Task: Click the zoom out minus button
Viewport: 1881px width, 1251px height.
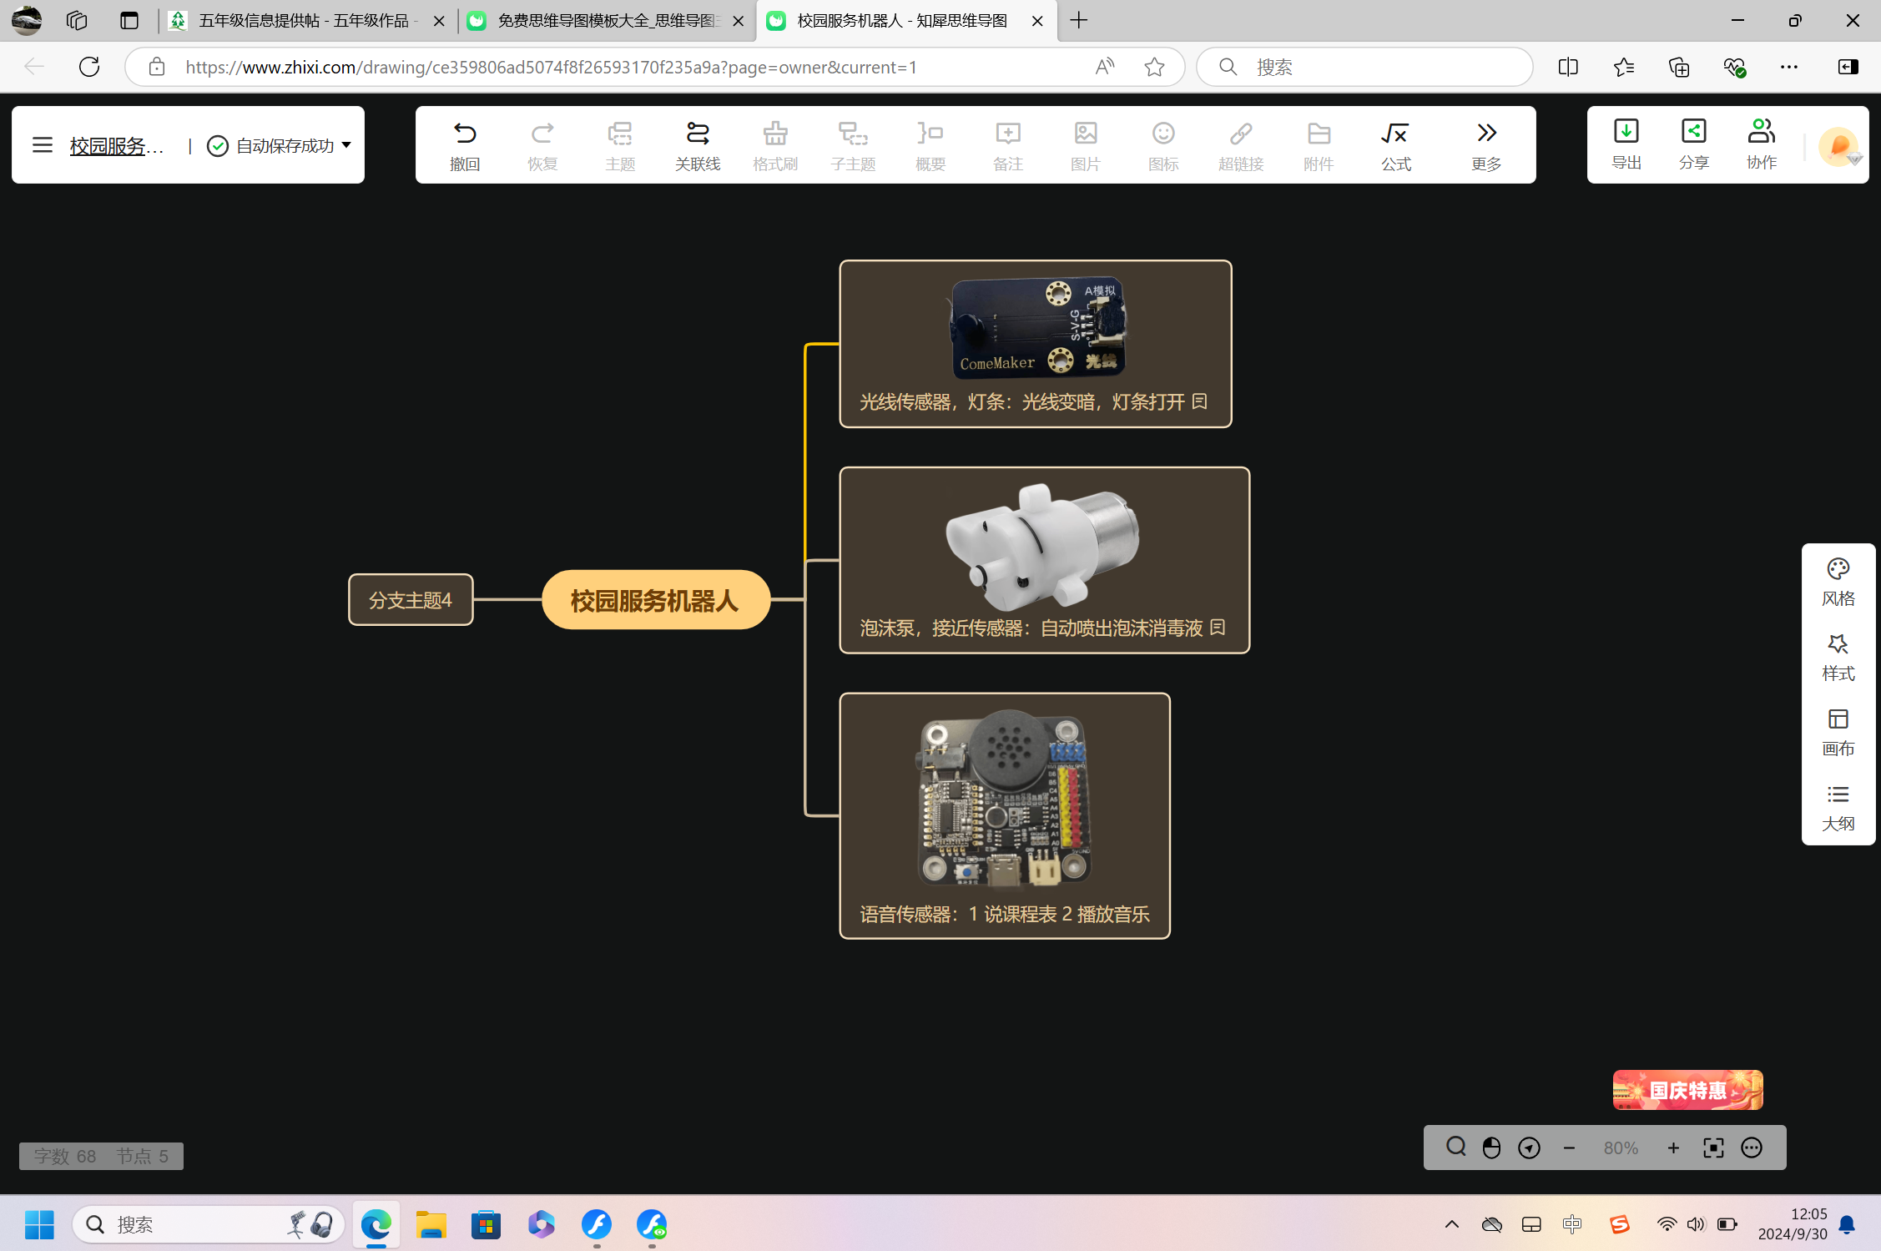Action: (x=1569, y=1148)
